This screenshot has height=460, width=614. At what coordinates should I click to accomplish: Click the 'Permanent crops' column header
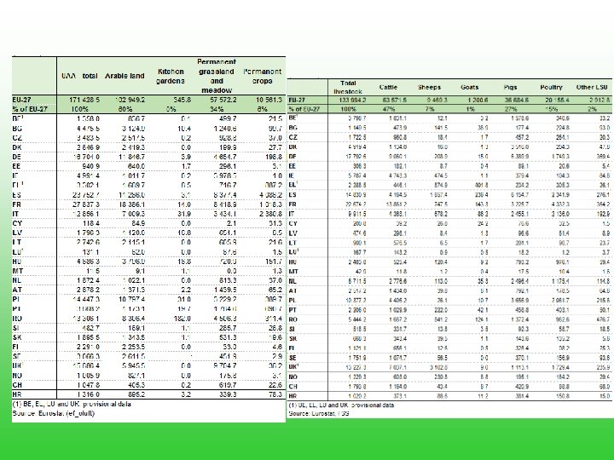263,77
